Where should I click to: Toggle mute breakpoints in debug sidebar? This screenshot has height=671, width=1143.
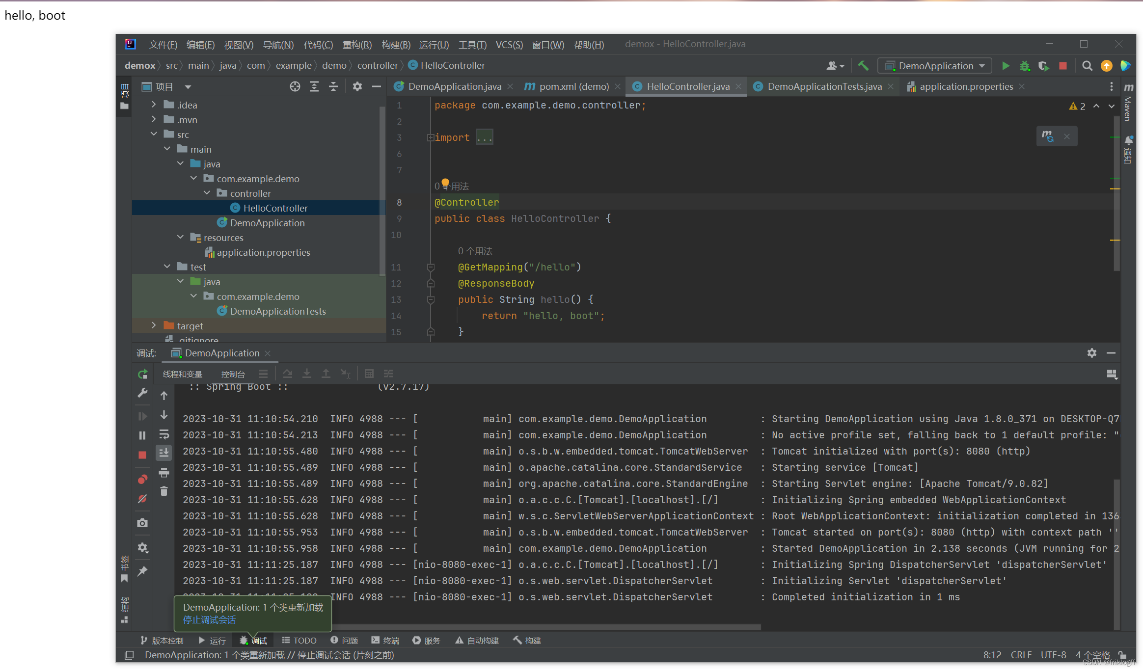(x=142, y=499)
